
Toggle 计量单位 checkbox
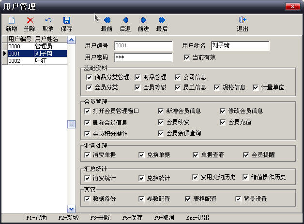point(256,87)
